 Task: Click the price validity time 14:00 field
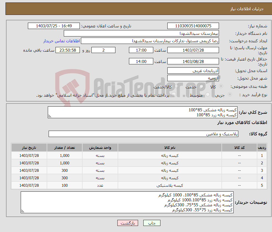tap(141, 61)
